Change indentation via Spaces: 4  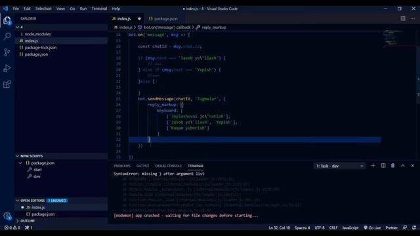(302, 227)
